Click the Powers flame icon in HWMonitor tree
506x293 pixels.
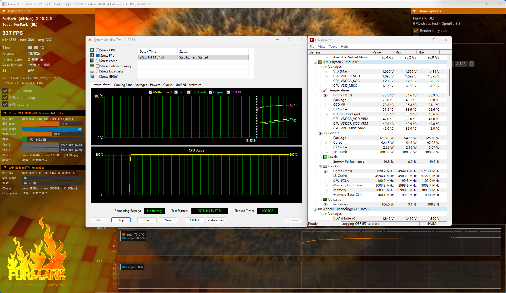325,133
